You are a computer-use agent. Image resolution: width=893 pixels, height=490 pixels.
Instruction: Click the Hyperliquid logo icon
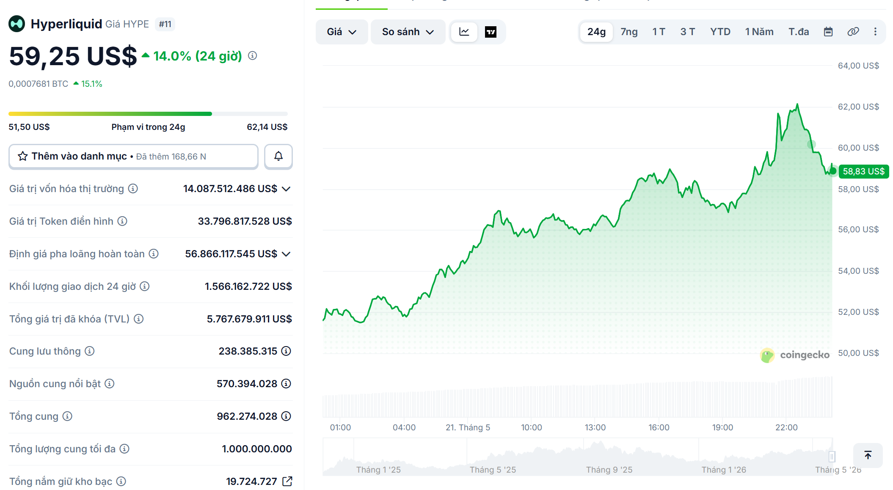(x=17, y=24)
